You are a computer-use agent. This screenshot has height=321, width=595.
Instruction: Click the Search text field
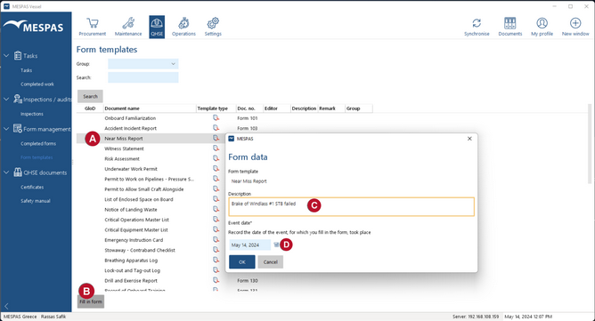pyautogui.click(x=143, y=77)
